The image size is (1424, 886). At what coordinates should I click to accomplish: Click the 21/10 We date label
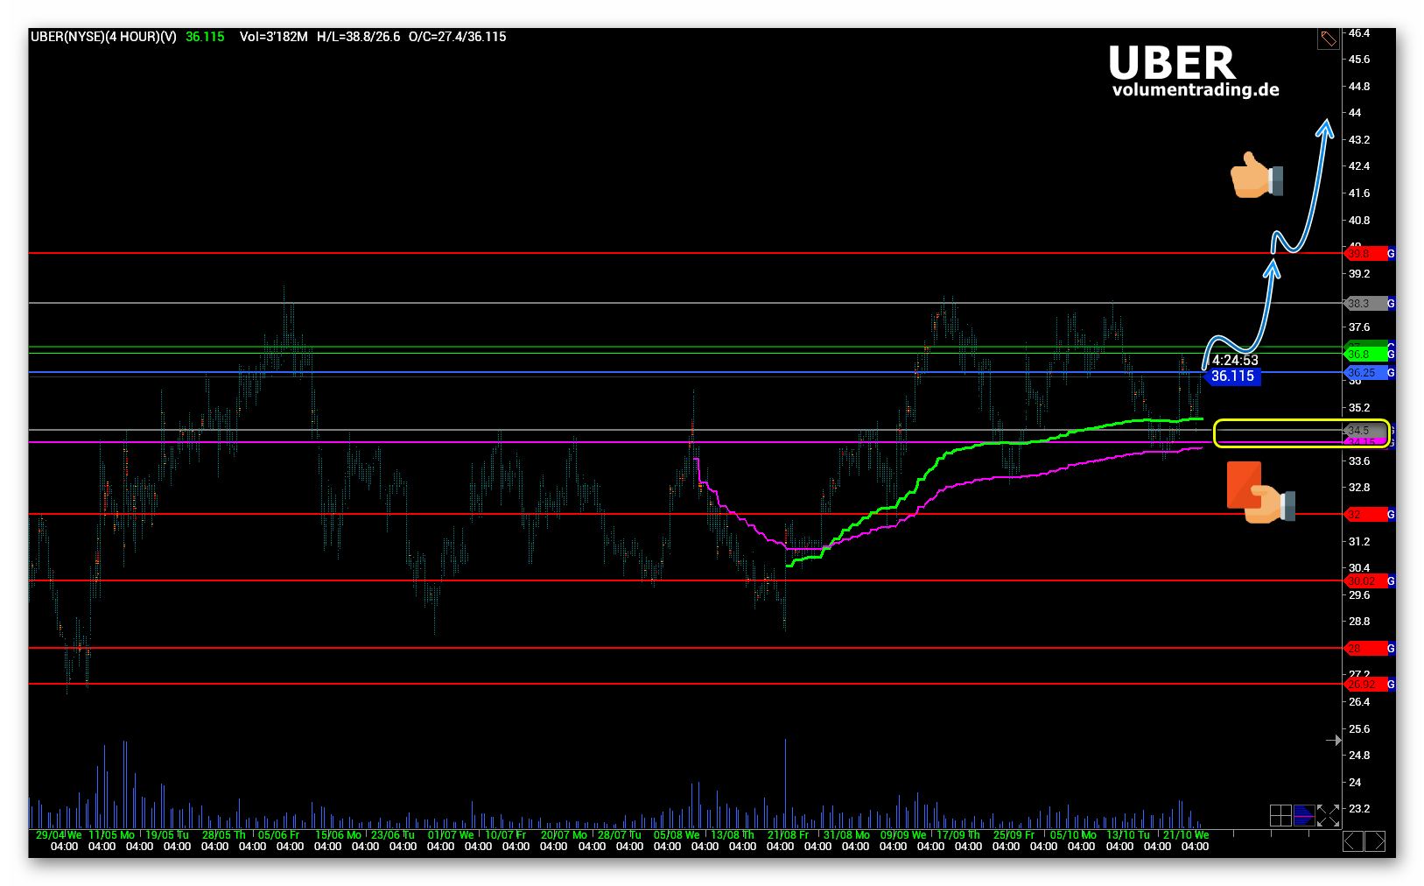[1186, 835]
